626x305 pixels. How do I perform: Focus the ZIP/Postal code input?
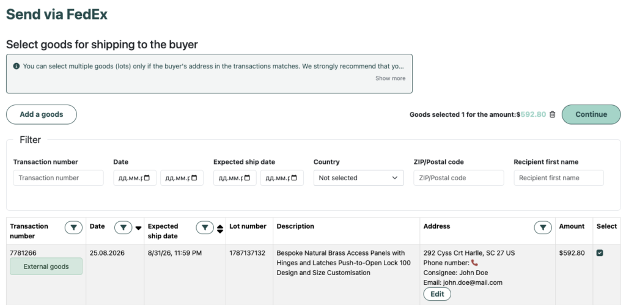(458, 178)
